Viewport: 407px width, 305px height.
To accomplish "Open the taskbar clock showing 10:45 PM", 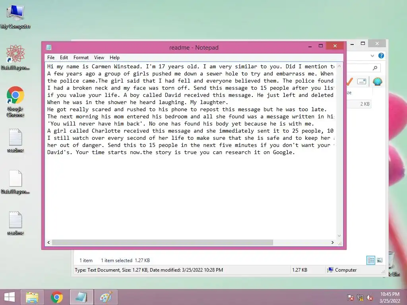I will 390,297.
